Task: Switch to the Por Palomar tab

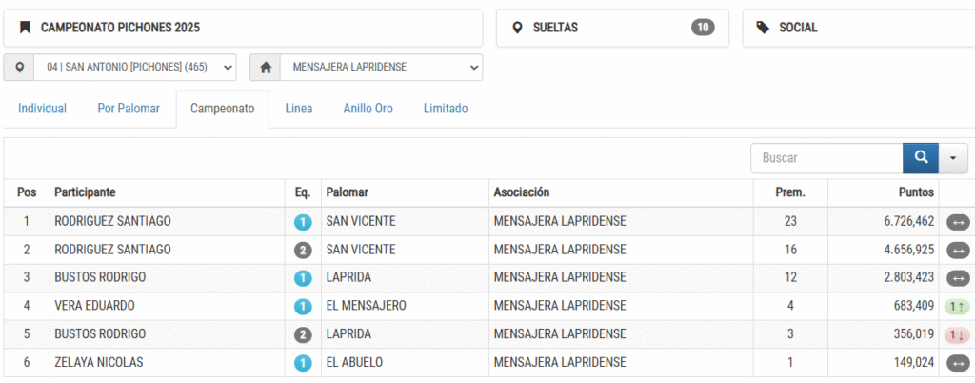Action: pos(129,109)
